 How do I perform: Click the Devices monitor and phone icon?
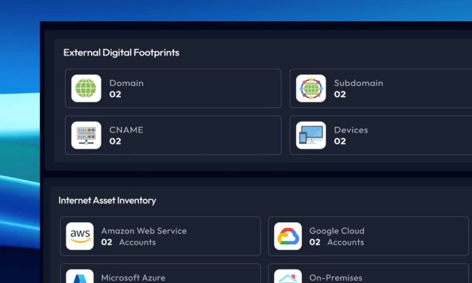tap(311, 136)
